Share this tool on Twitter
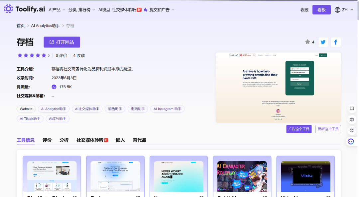Viewport: 359px width, 197px height. (x=323, y=42)
